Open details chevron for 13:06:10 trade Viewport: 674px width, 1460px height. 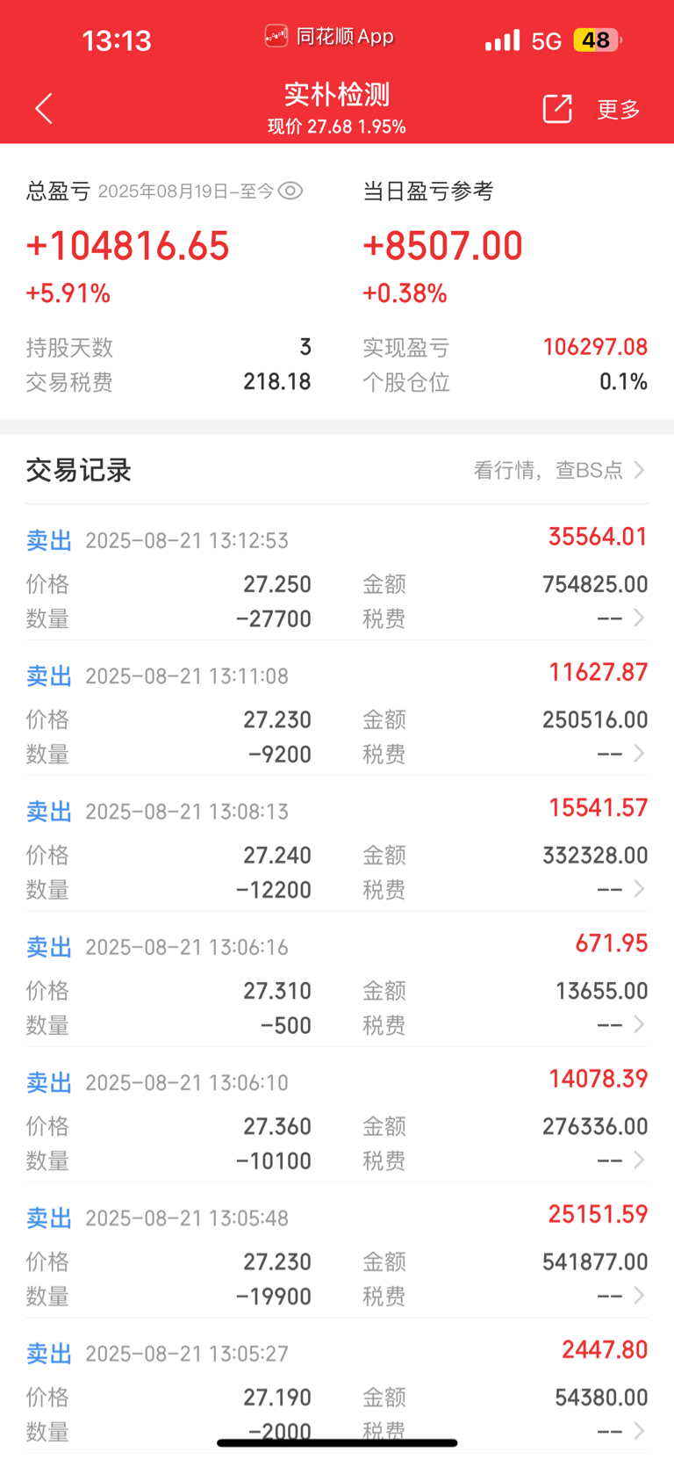pyautogui.click(x=639, y=1160)
